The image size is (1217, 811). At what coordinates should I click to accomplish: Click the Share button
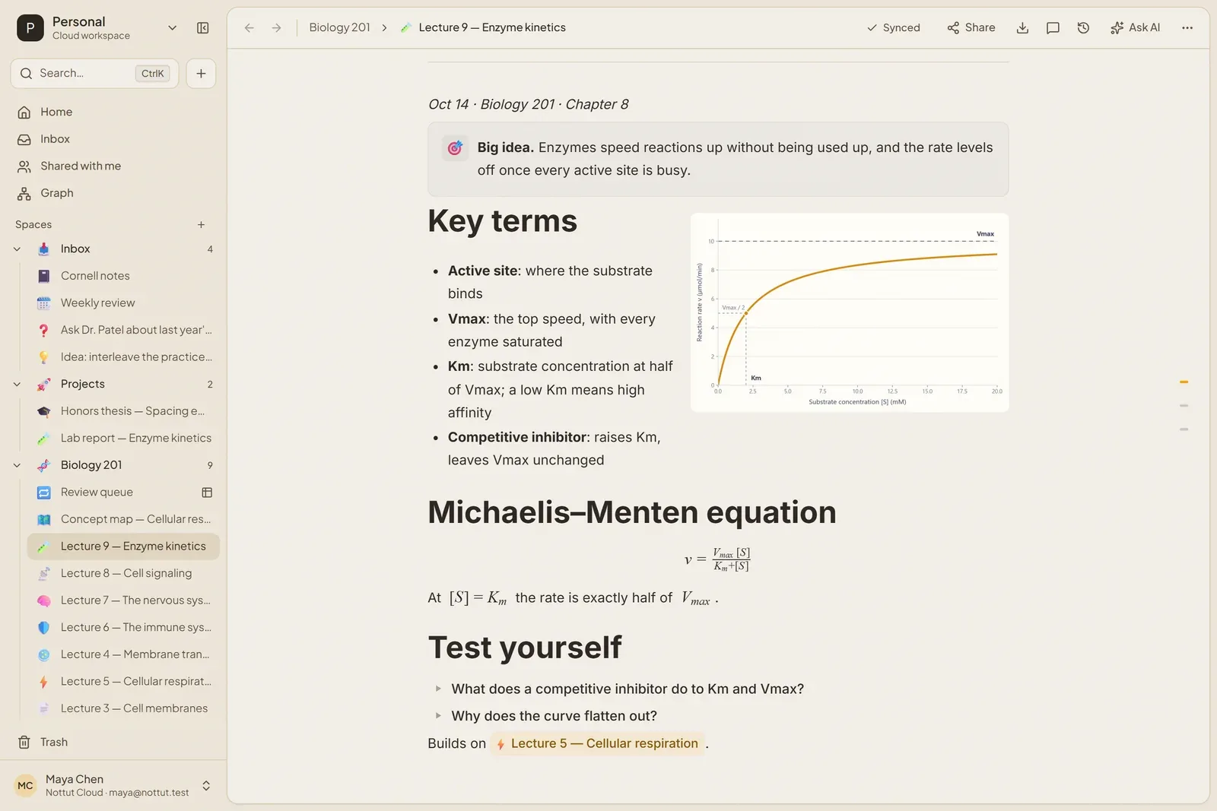pyautogui.click(x=971, y=28)
